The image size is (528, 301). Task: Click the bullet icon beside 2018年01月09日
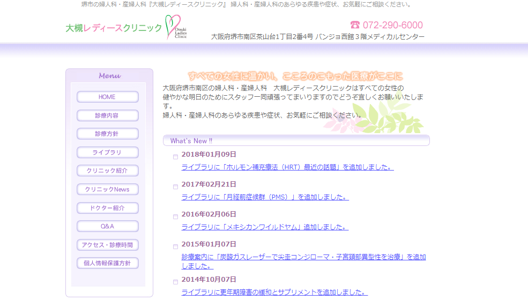175,157
